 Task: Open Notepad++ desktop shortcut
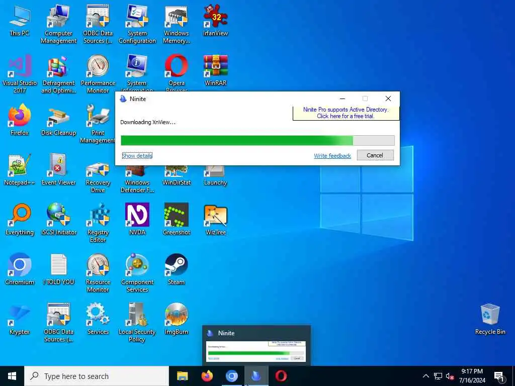(20, 170)
